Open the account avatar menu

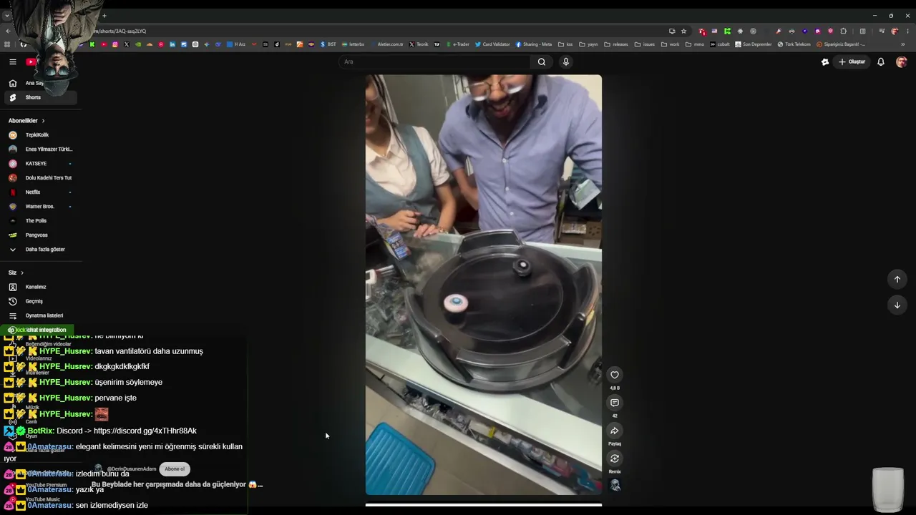[902, 62]
